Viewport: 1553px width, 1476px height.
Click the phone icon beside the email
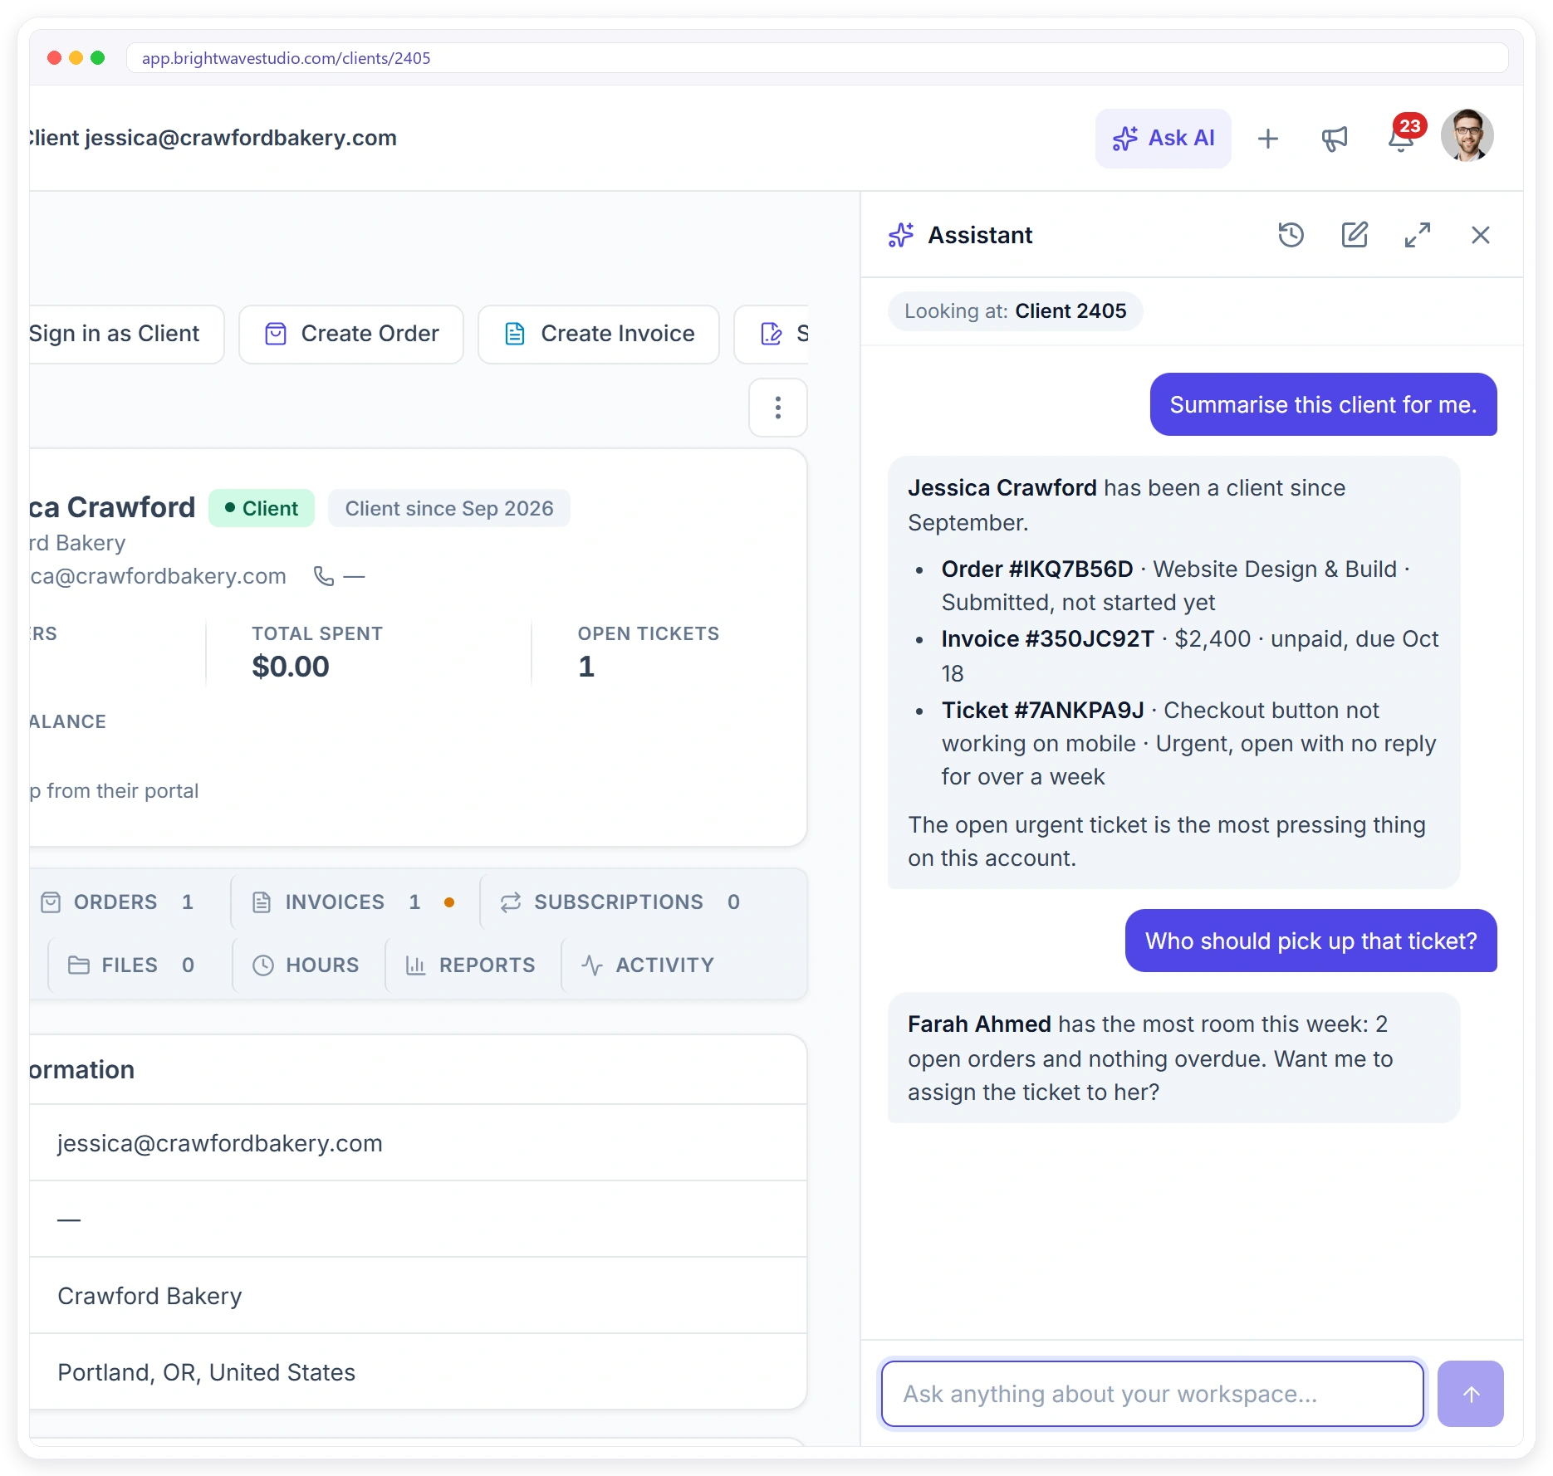(x=324, y=576)
